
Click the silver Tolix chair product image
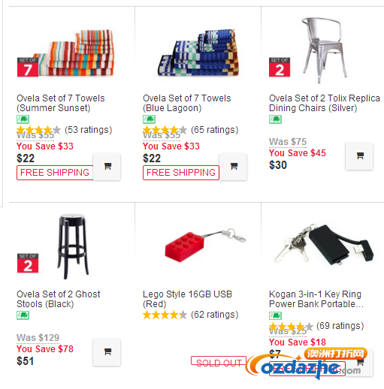point(323,50)
